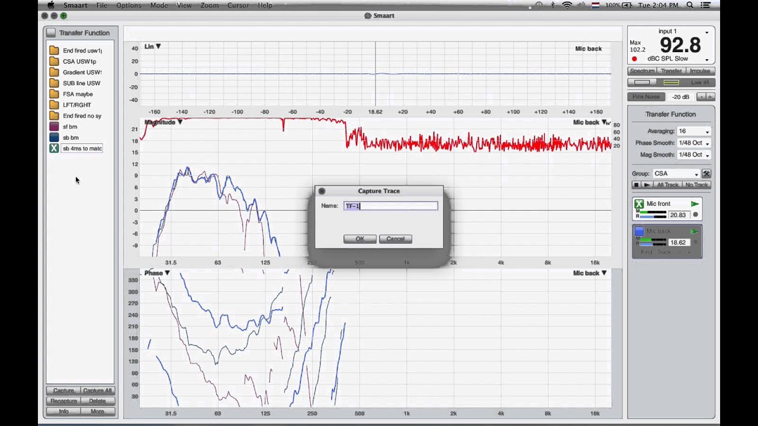The width and height of the screenshot is (758, 426).
Task: Open the View menu
Action: click(184, 5)
